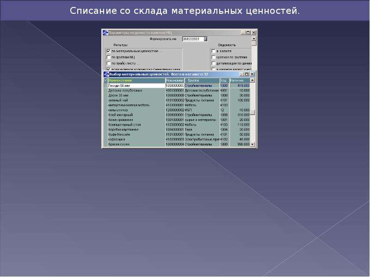Tick 'детализация по ценам' checkbox
The width and height of the screenshot is (370, 277).
(x=214, y=63)
